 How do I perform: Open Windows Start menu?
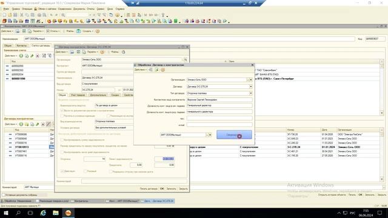[6, 213]
